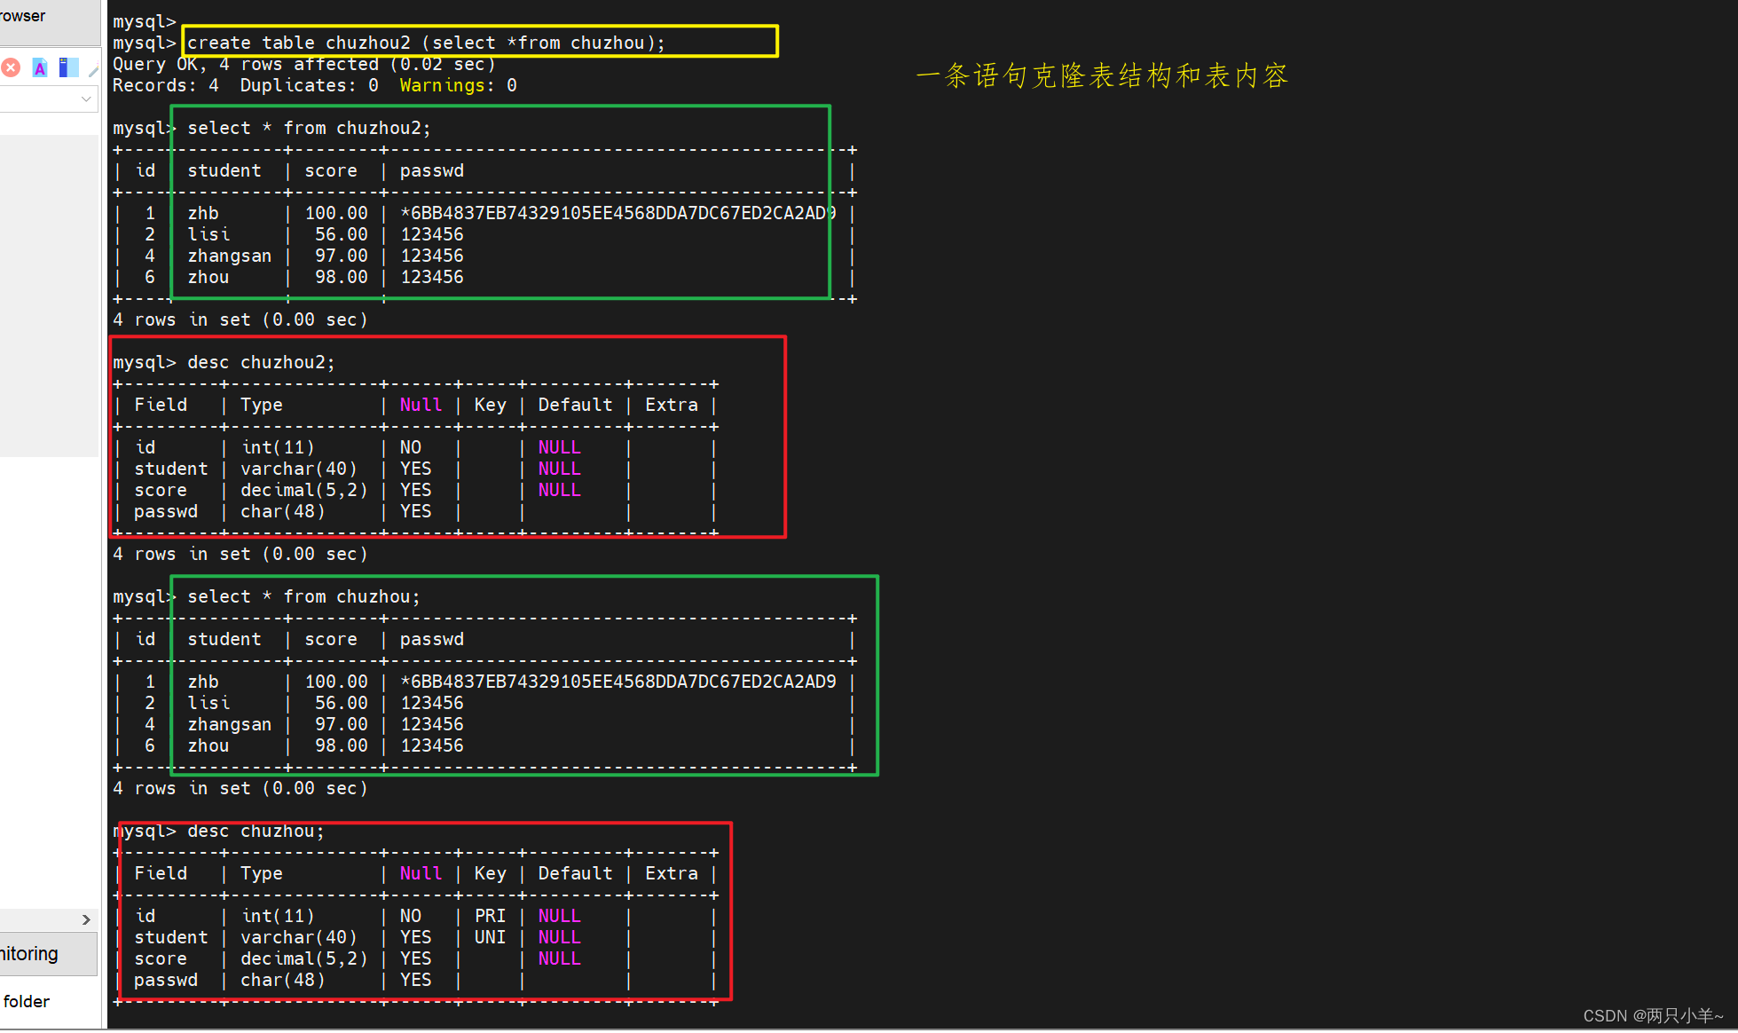The height and width of the screenshot is (1033, 1738).
Task: Open the dropdown below the icon row
Action: point(86,99)
